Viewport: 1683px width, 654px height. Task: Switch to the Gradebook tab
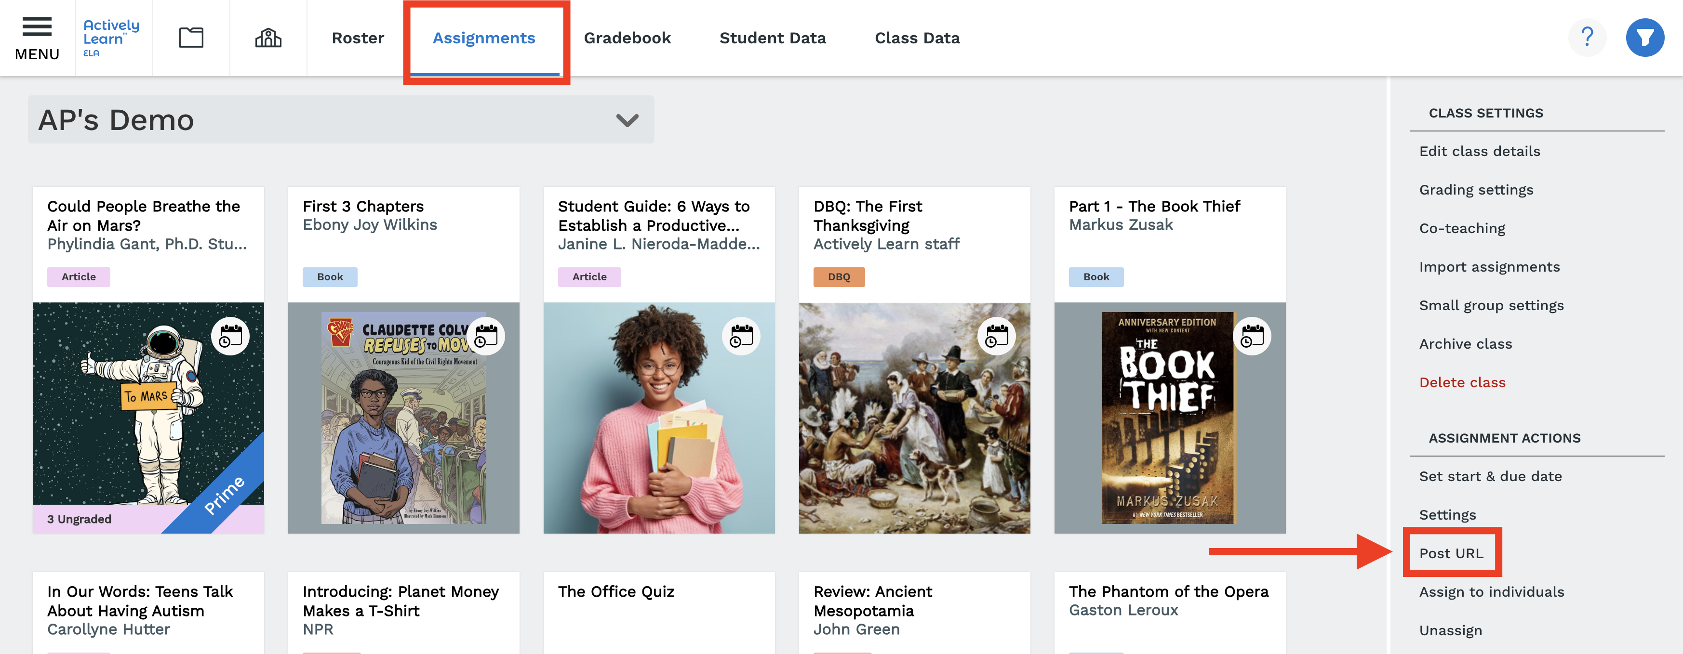(x=627, y=38)
